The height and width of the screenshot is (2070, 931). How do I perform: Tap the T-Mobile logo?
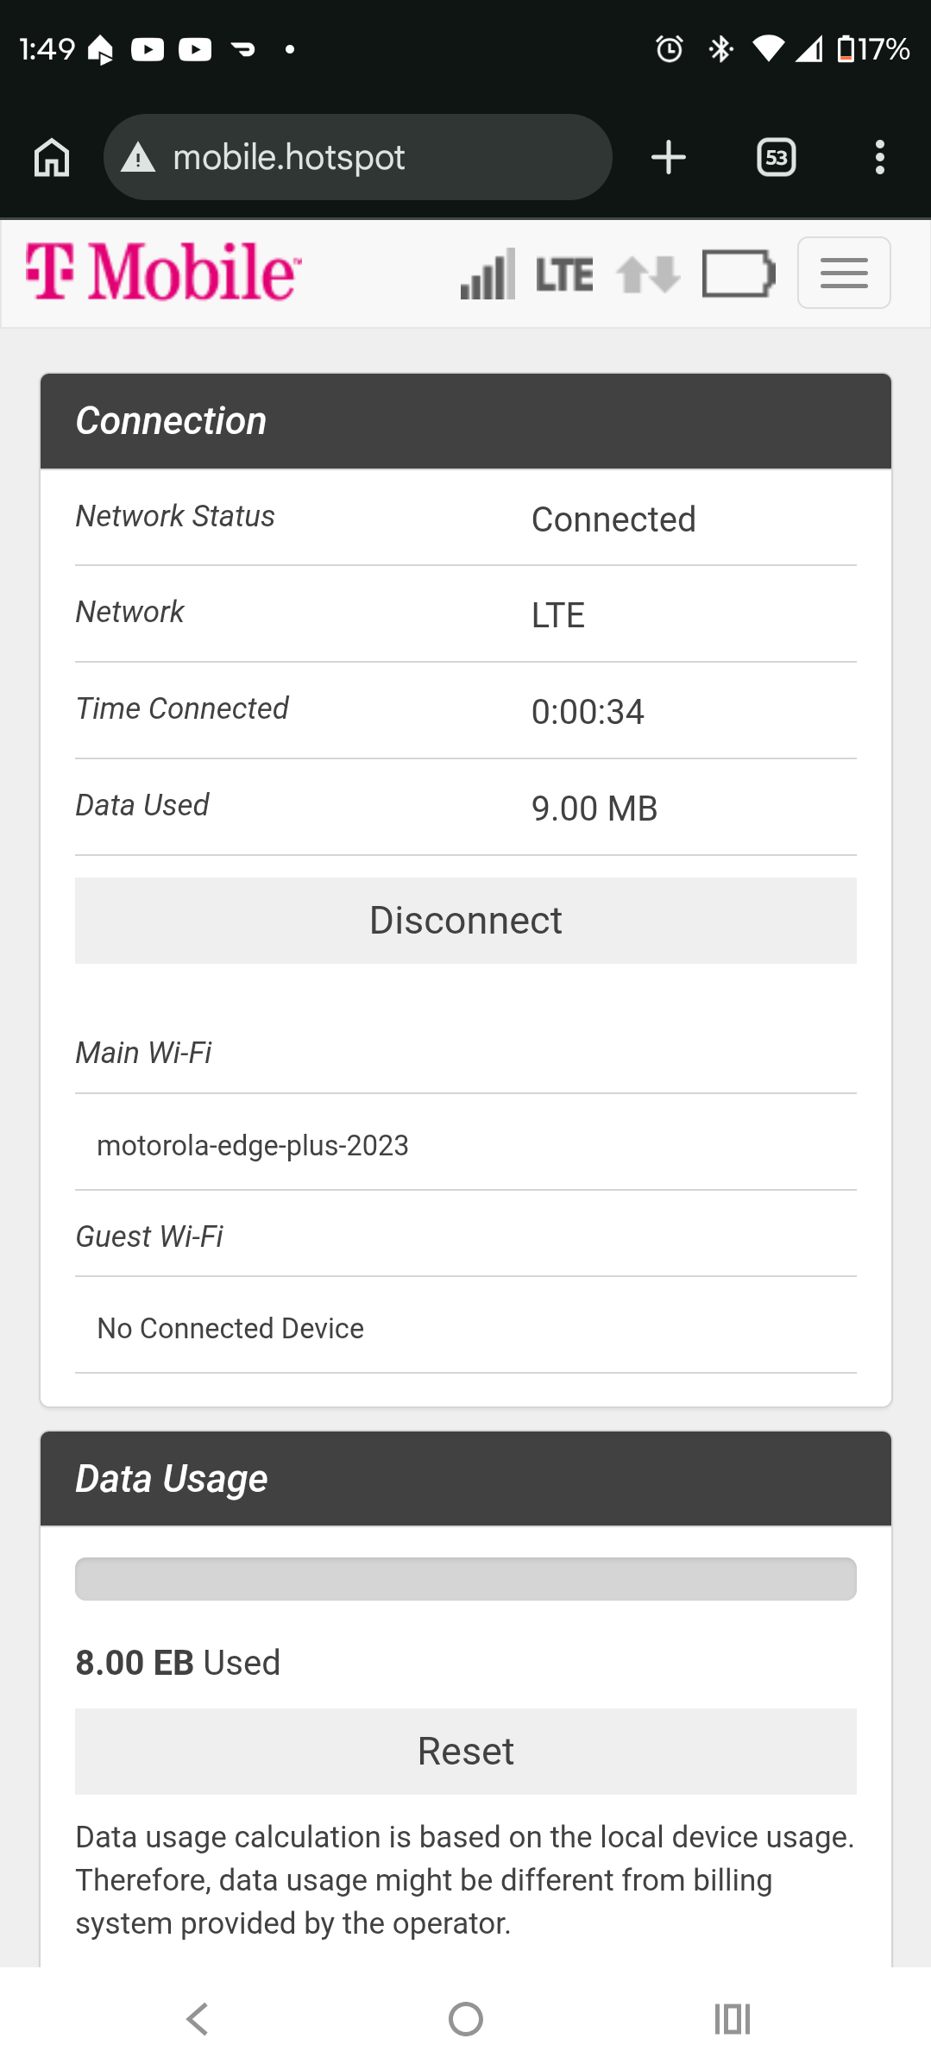pos(163,273)
